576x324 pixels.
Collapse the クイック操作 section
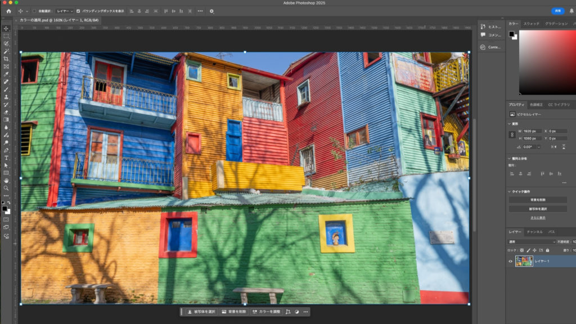point(510,191)
